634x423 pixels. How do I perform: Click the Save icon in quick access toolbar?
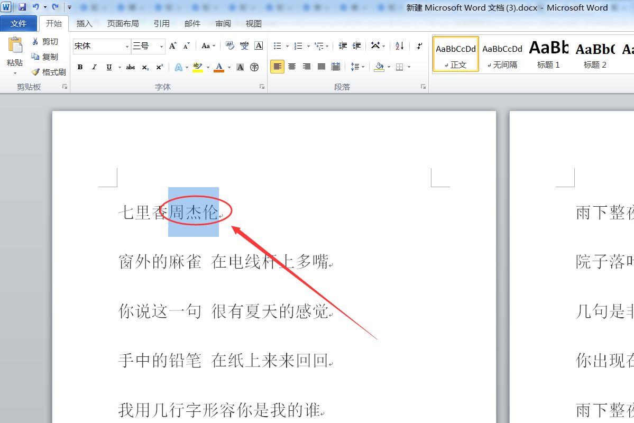tap(22, 7)
